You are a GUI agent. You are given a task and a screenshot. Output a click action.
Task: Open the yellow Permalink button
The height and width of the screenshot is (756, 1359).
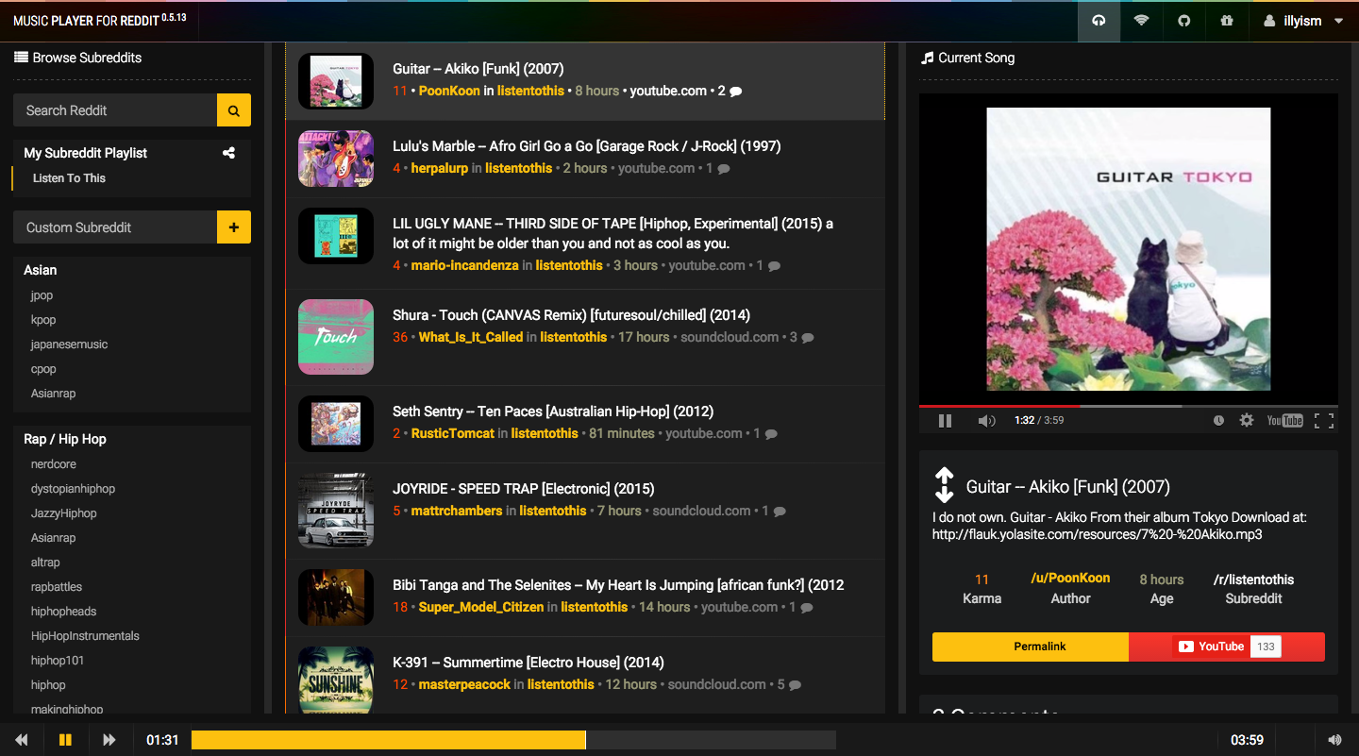pos(1031,647)
